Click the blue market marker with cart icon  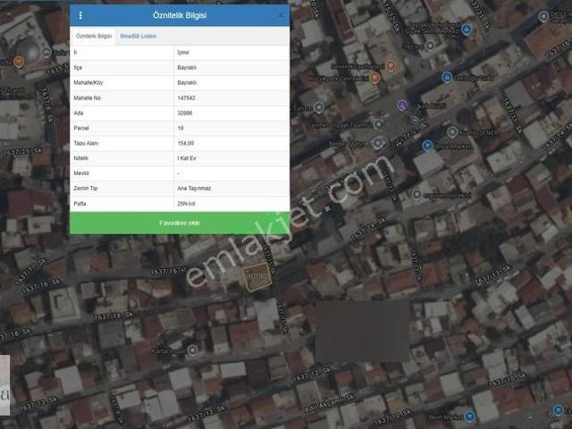[427, 146]
